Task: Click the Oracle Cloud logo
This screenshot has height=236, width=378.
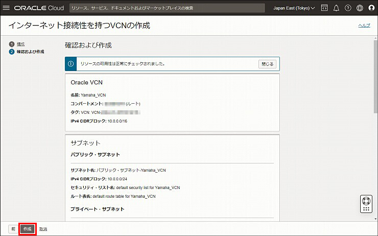Action: coord(39,8)
